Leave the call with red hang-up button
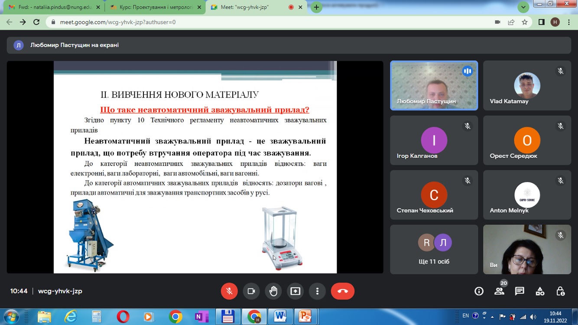 tap(342, 291)
